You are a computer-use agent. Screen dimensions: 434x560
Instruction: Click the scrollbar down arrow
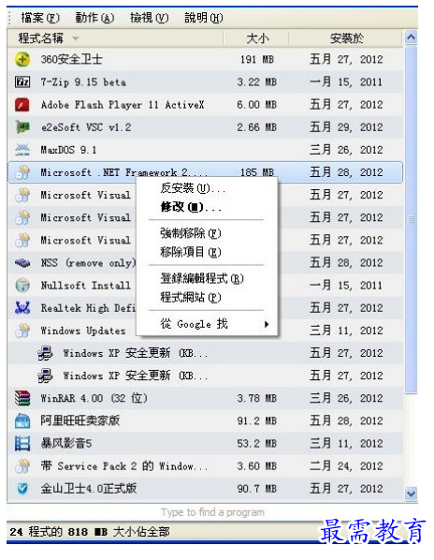click(x=412, y=494)
